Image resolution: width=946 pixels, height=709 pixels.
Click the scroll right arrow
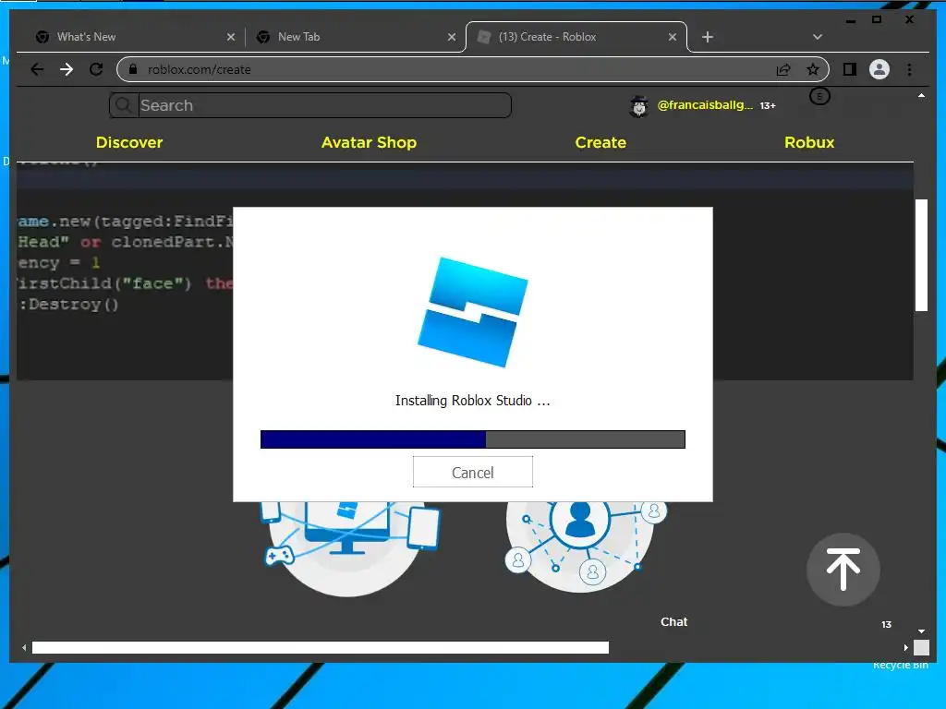pyautogui.click(x=905, y=647)
